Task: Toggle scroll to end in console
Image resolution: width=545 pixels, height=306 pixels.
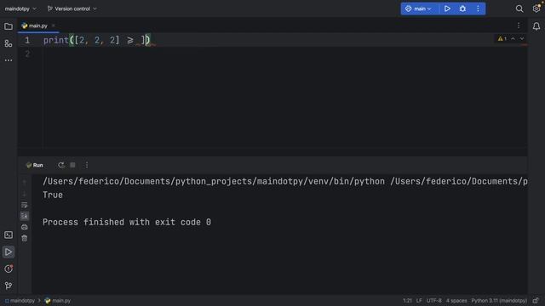Action: click(25, 216)
